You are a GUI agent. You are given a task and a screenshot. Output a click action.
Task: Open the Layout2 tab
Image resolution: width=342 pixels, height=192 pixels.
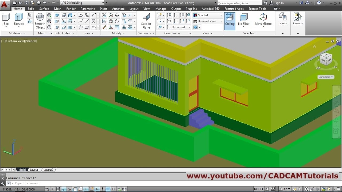click(48, 170)
